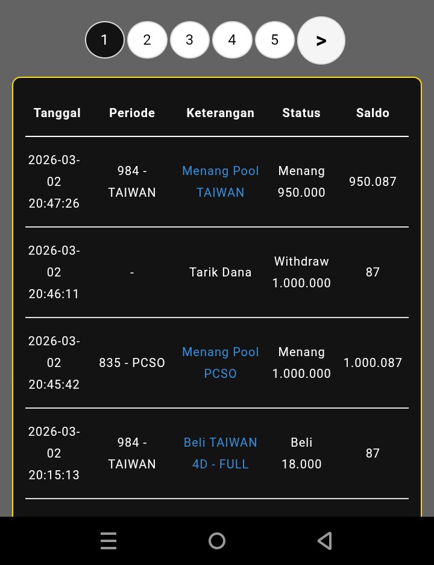
Task: Click the Saldo column header
Action: 373,113
